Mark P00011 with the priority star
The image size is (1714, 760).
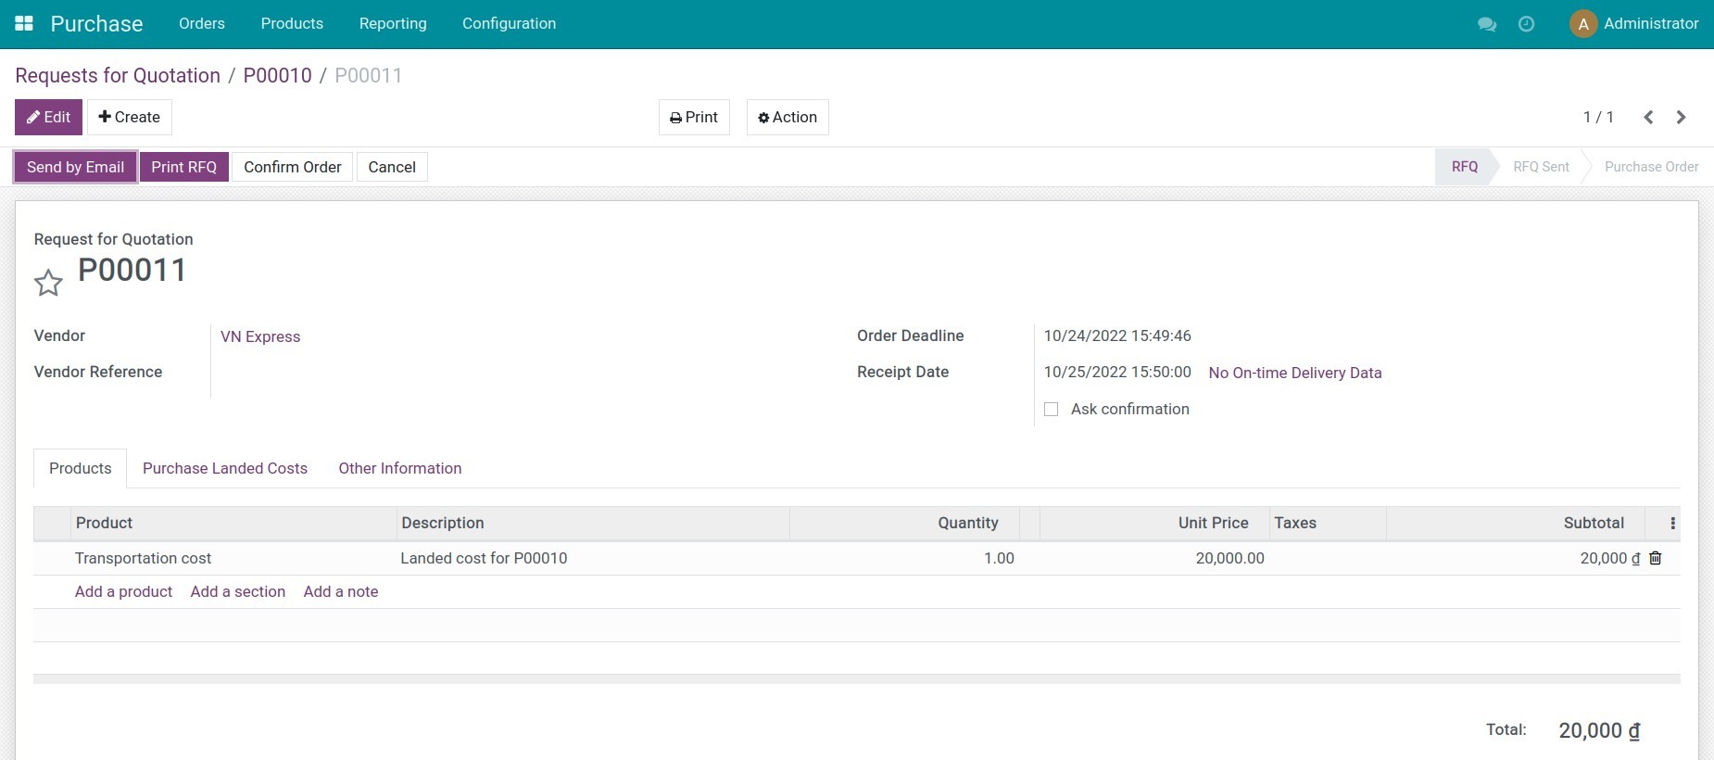point(48,283)
